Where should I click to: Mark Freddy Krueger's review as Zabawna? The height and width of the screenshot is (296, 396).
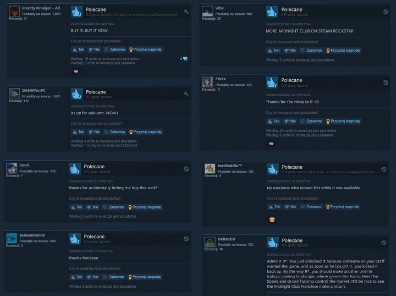tap(114, 50)
